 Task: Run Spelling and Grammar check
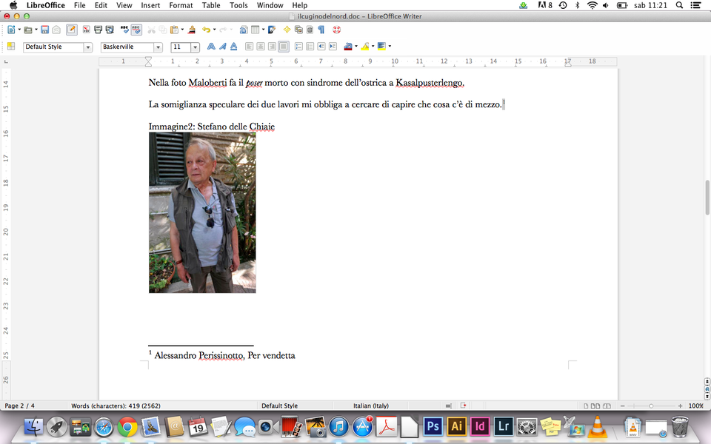point(124,30)
